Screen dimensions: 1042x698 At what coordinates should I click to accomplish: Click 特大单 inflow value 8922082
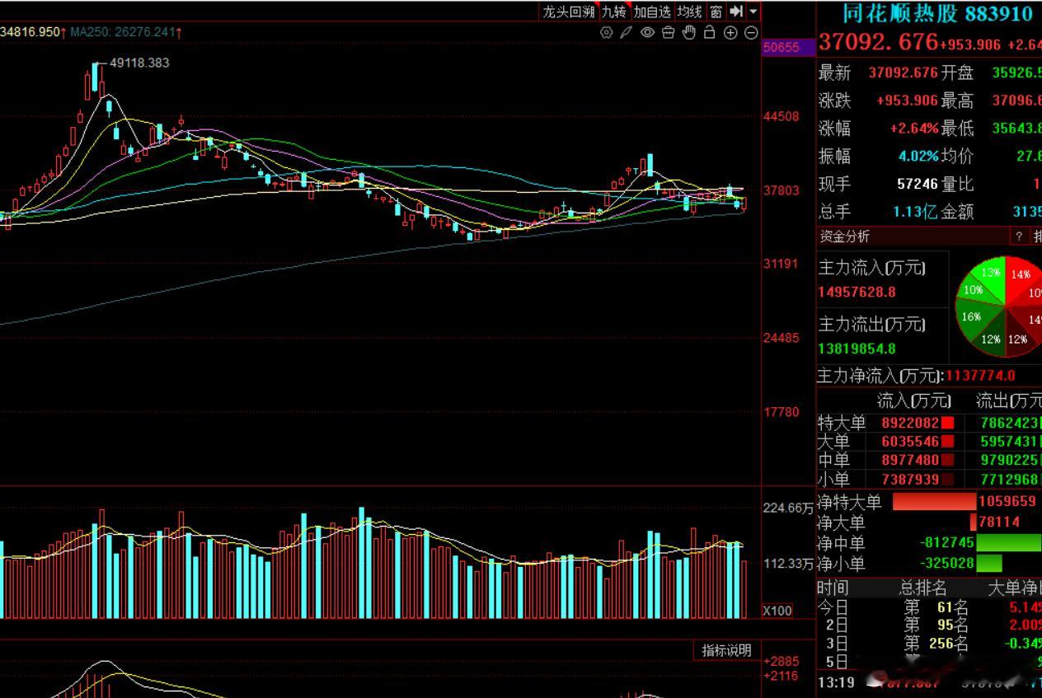coord(910,422)
